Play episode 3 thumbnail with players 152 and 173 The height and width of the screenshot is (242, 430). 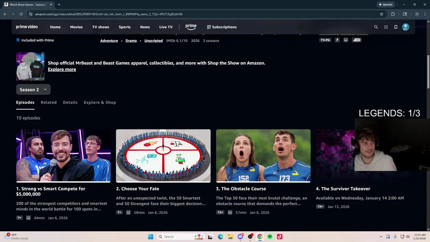(263, 156)
